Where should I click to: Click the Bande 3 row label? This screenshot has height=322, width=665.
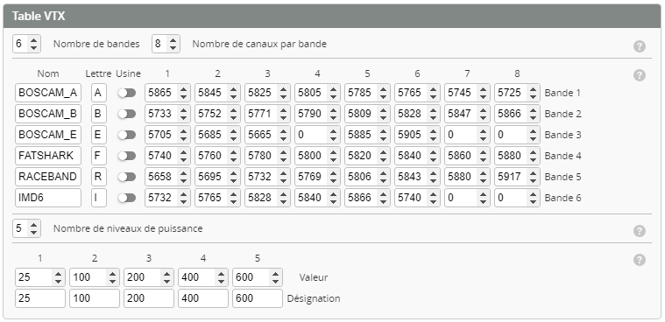[562, 135]
